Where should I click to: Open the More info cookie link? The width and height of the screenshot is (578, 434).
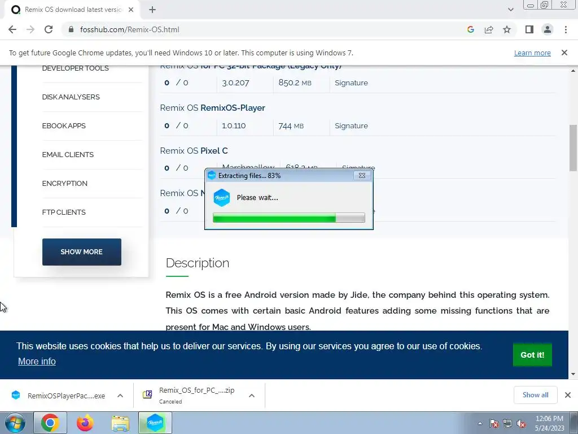(37, 361)
